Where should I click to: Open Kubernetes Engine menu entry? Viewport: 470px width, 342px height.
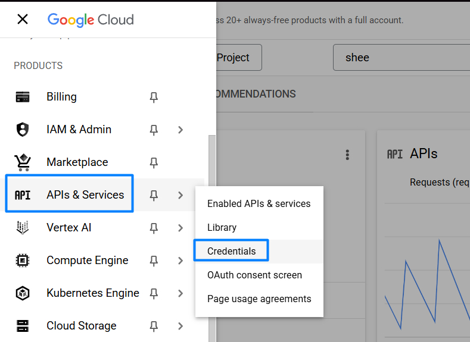tap(92, 293)
